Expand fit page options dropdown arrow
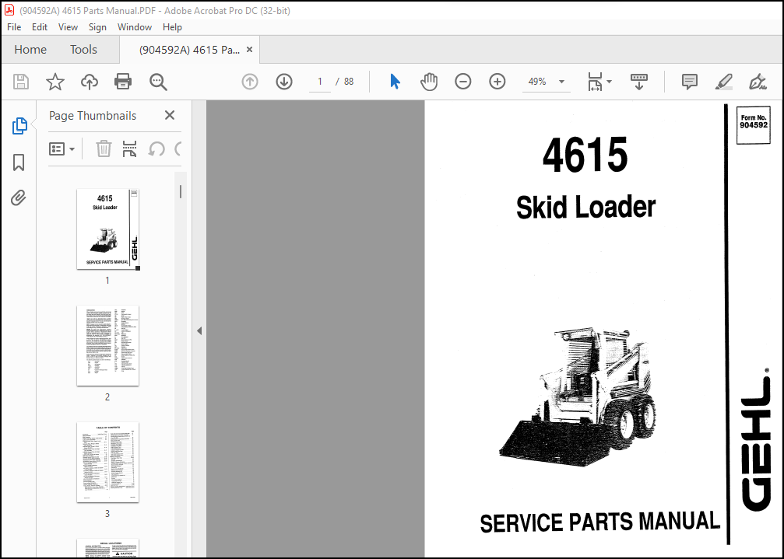Viewport: 784px width, 559px height. pyautogui.click(x=609, y=82)
